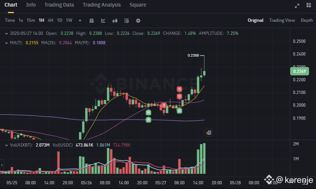The height and width of the screenshot is (189, 316).
Task: Click the technical indicators icon
Action: (x=126, y=21)
